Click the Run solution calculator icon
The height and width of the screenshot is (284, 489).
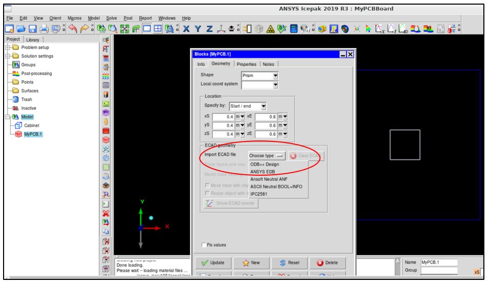pyautogui.click(x=293, y=29)
